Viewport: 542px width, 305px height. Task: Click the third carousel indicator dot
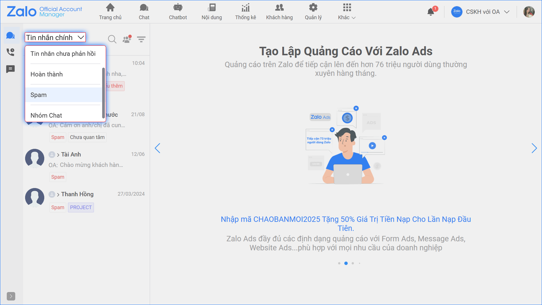(353, 263)
